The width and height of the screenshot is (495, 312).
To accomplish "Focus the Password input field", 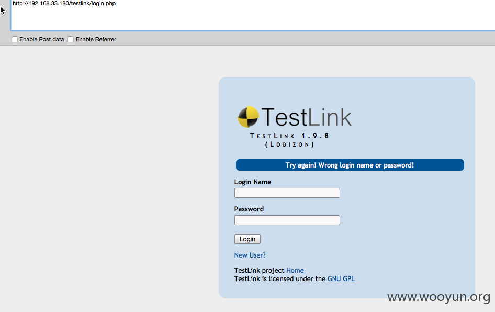I will 287,220.
